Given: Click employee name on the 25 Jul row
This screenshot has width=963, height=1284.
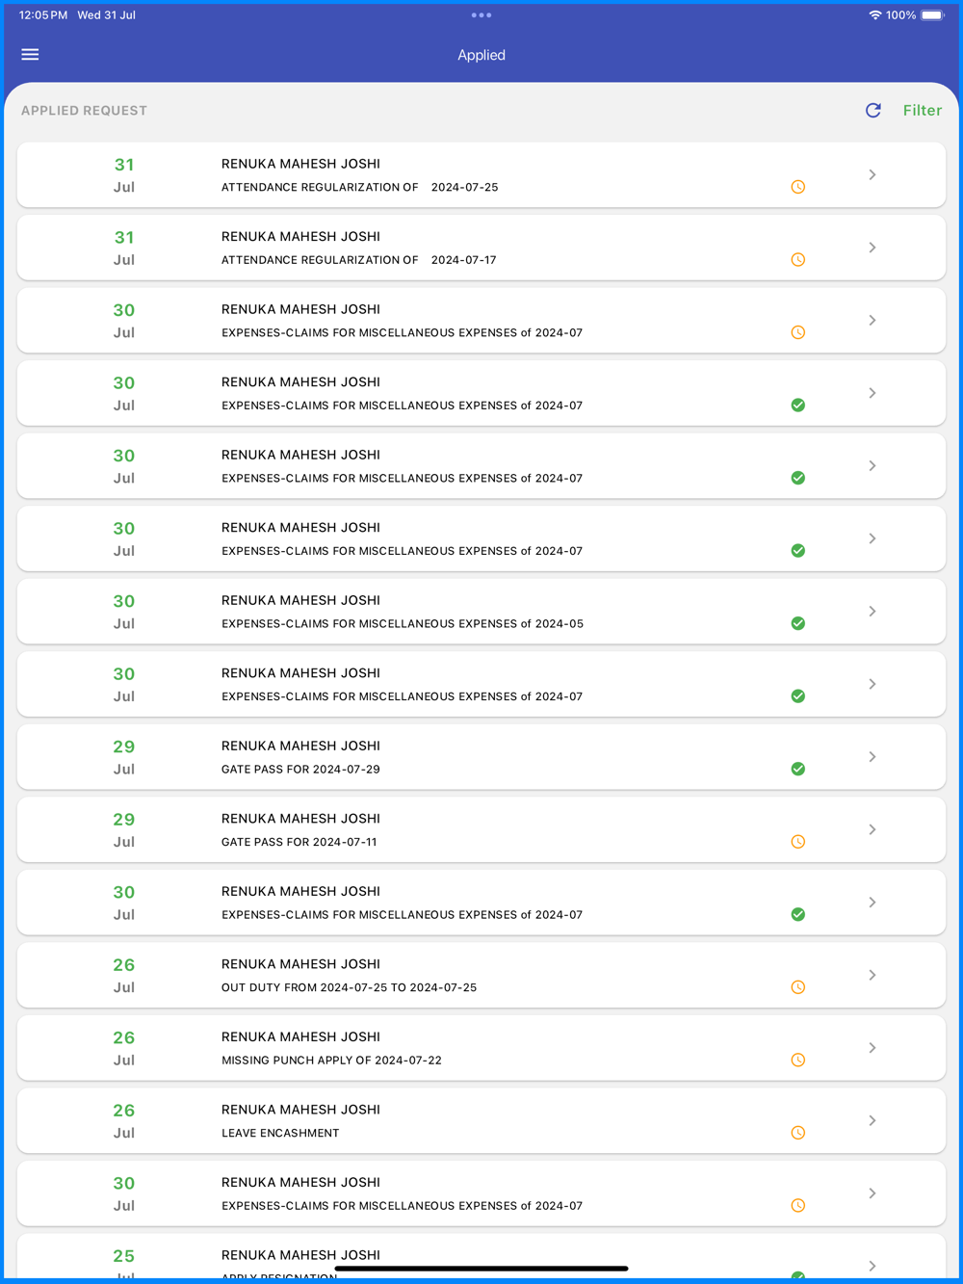Looking at the screenshot, I should point(300,1255).
